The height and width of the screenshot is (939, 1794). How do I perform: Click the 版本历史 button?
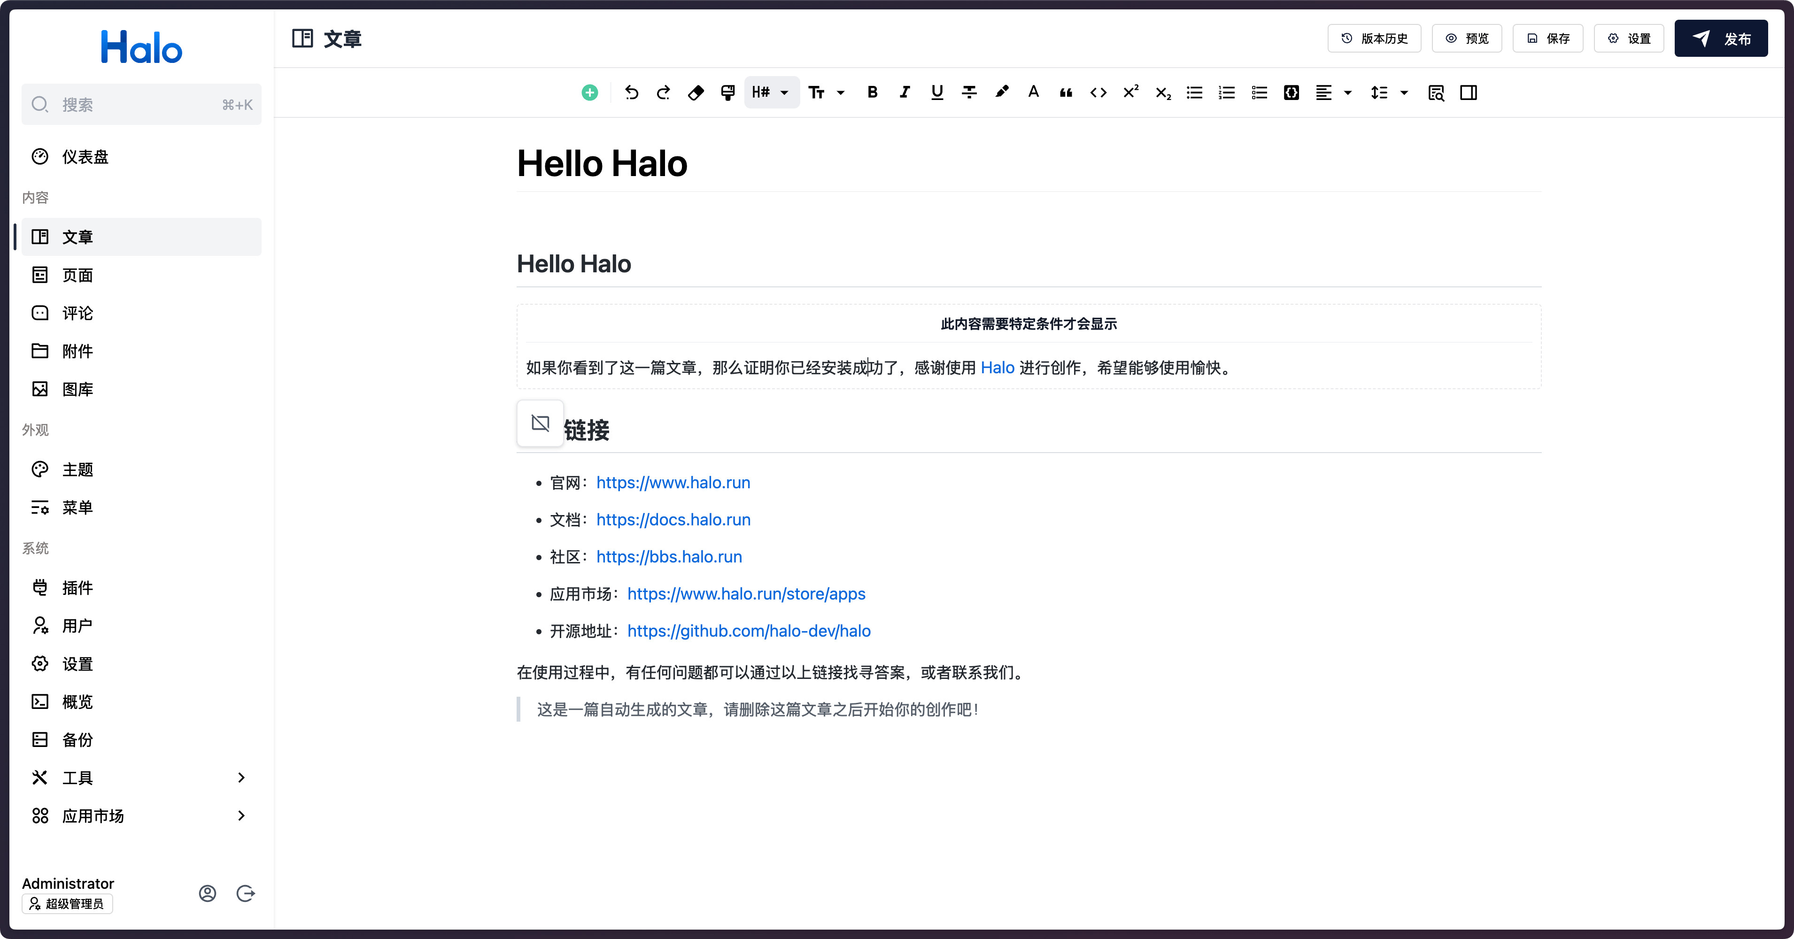coord(1374,38)
